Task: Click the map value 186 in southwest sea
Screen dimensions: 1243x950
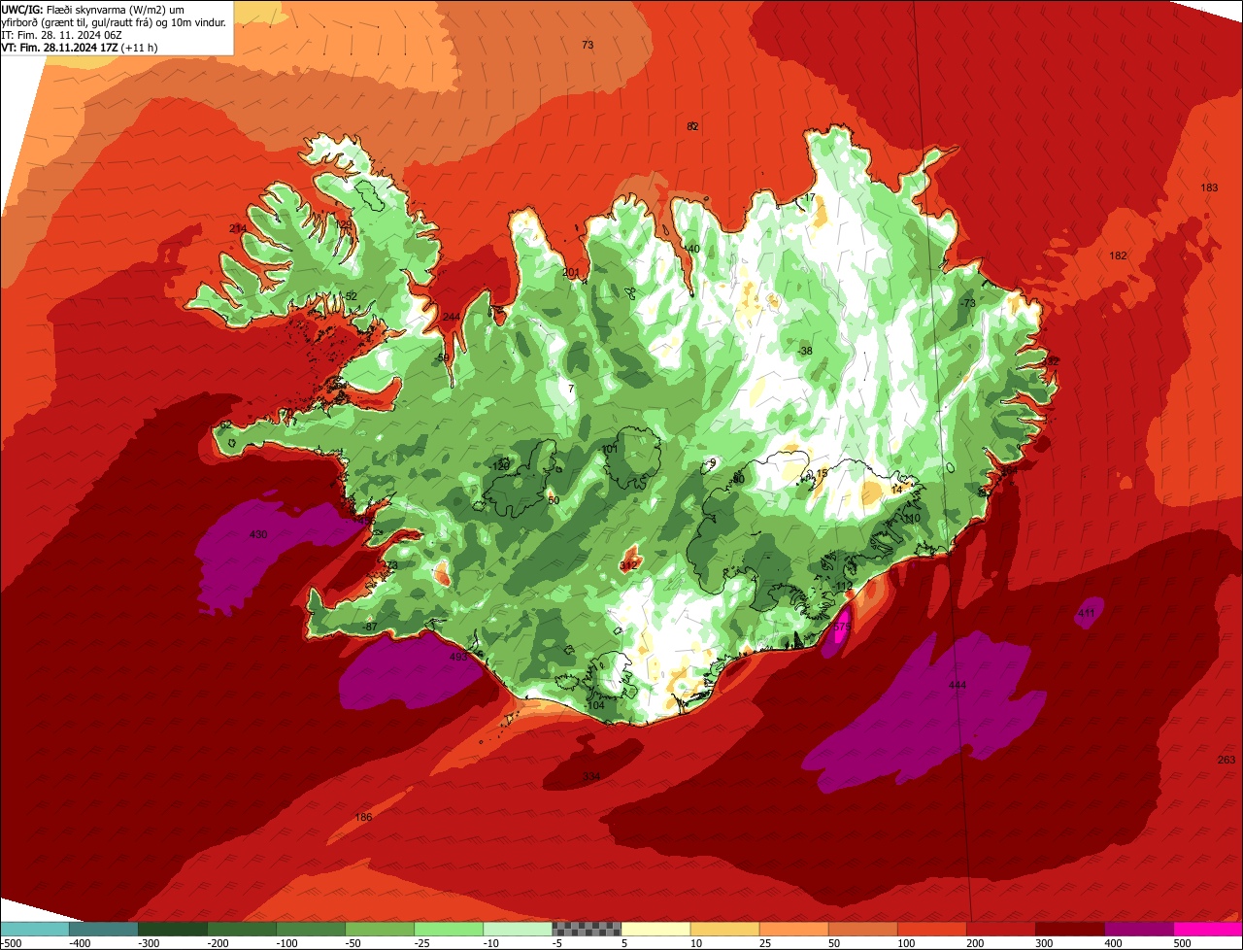Action: click(x=363, y=818)
